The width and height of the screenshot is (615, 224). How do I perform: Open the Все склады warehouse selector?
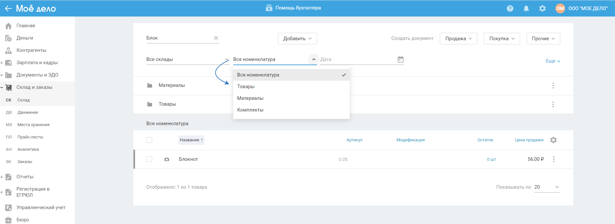pos(187,59)
